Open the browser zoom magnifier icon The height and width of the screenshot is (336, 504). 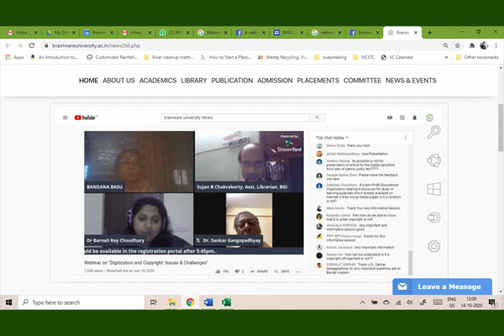[445, 45]
